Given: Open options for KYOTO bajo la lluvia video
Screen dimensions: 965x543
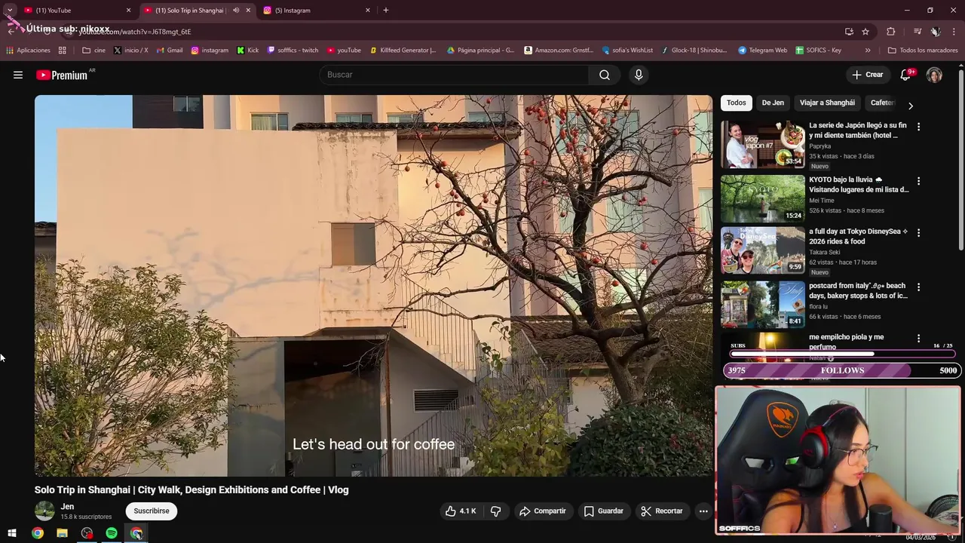Looking at the screenshot, I should point(918,181).
